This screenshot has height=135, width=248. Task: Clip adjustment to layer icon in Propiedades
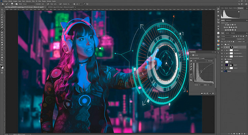[202, 93]
